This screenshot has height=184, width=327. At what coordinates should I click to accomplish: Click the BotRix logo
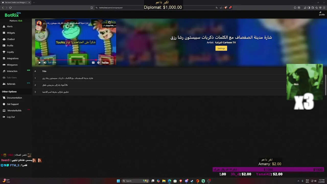[x=12, y=15]
